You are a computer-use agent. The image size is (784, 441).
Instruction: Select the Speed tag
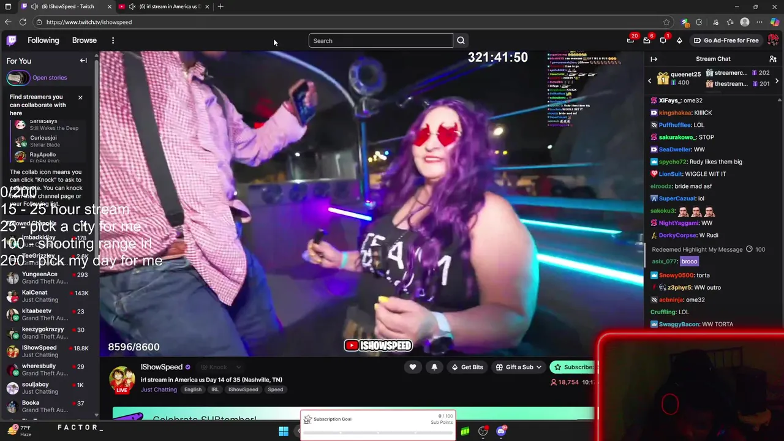pos(276,390)
